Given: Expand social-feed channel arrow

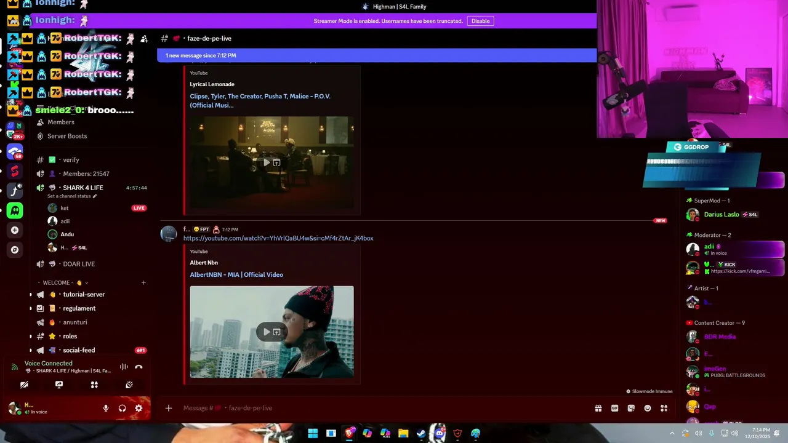Looking at the screenshot, I should (31, 350).
